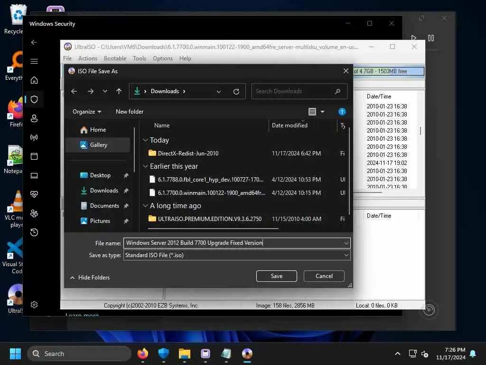486x365 pixels.
Task: Click the taskbar Search box
Action: coord(79,354)
